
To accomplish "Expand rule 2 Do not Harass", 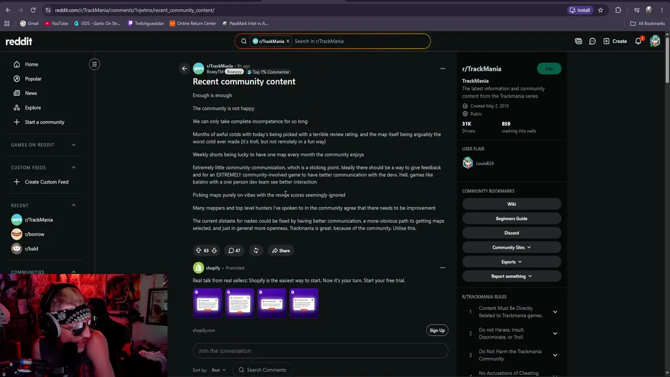I will click(x=555, y=334).
